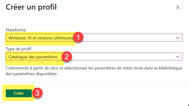Click the des paramètres disponibles text line
The width and height of the screenshot is (189, 106).
[x=31, y=74]
